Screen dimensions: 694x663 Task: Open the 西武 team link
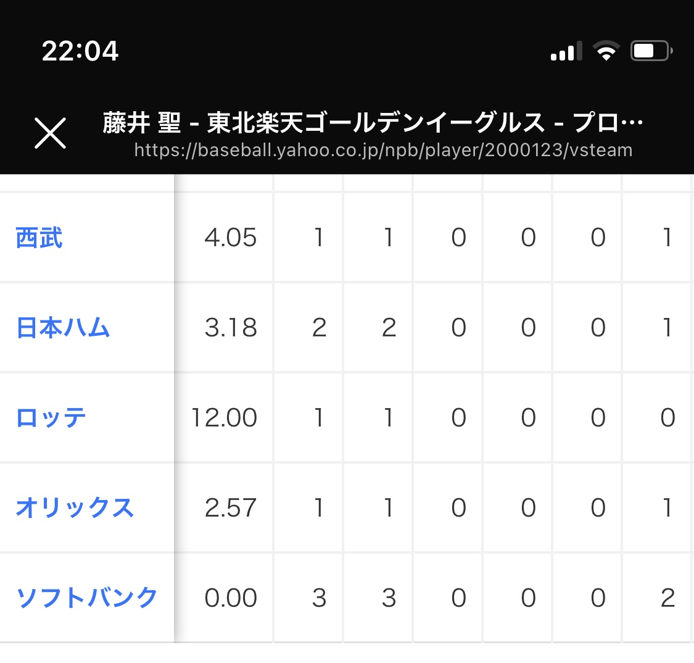point(39,238)
